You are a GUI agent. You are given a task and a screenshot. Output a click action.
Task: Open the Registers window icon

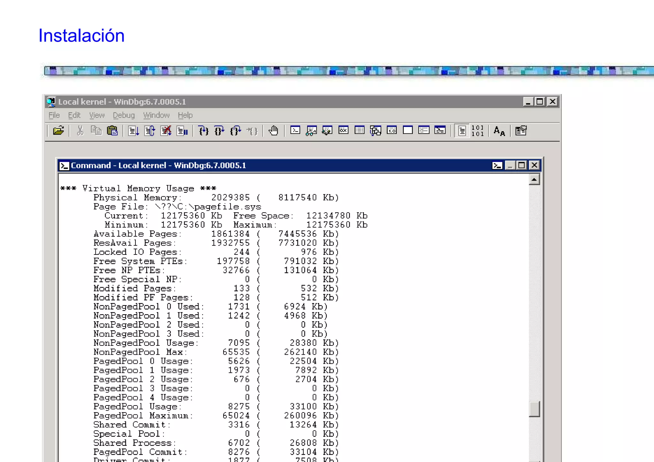point(343,130)
